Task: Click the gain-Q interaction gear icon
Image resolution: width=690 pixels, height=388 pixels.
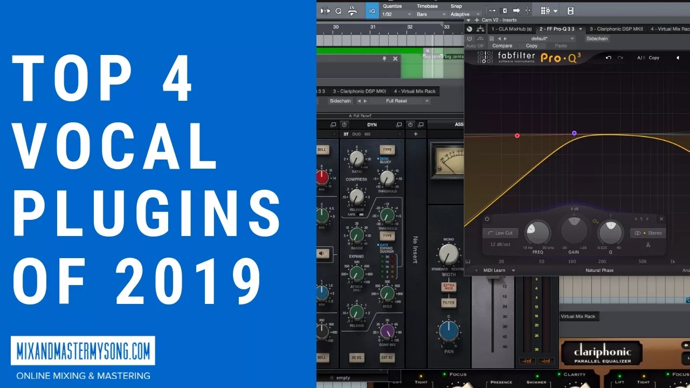Action: coord(595,221)
